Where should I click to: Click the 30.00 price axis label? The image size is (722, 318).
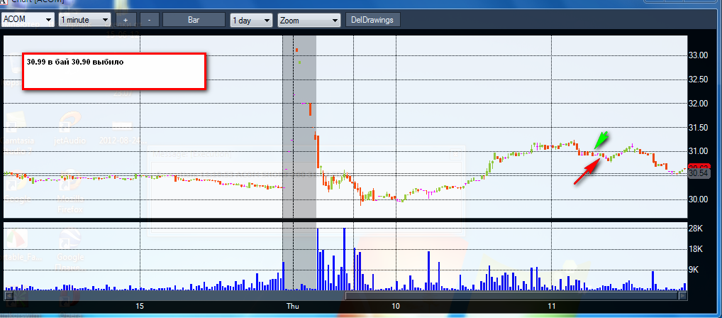[700, 199]
